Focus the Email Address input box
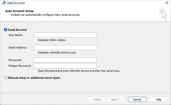Viewport: 171px width, 105px height. click(x=65, y=47)
